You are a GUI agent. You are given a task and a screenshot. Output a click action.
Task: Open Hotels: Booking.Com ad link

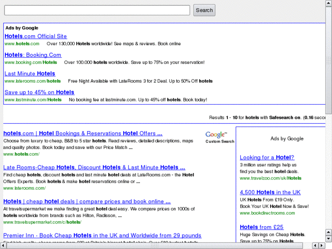[x=33, y=55]
